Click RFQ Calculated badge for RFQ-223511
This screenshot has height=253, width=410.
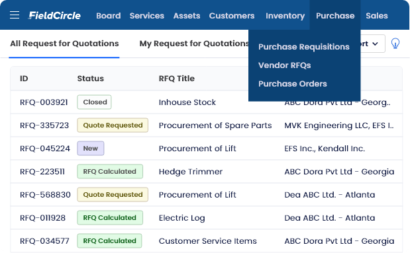click(x=110, y=171)
